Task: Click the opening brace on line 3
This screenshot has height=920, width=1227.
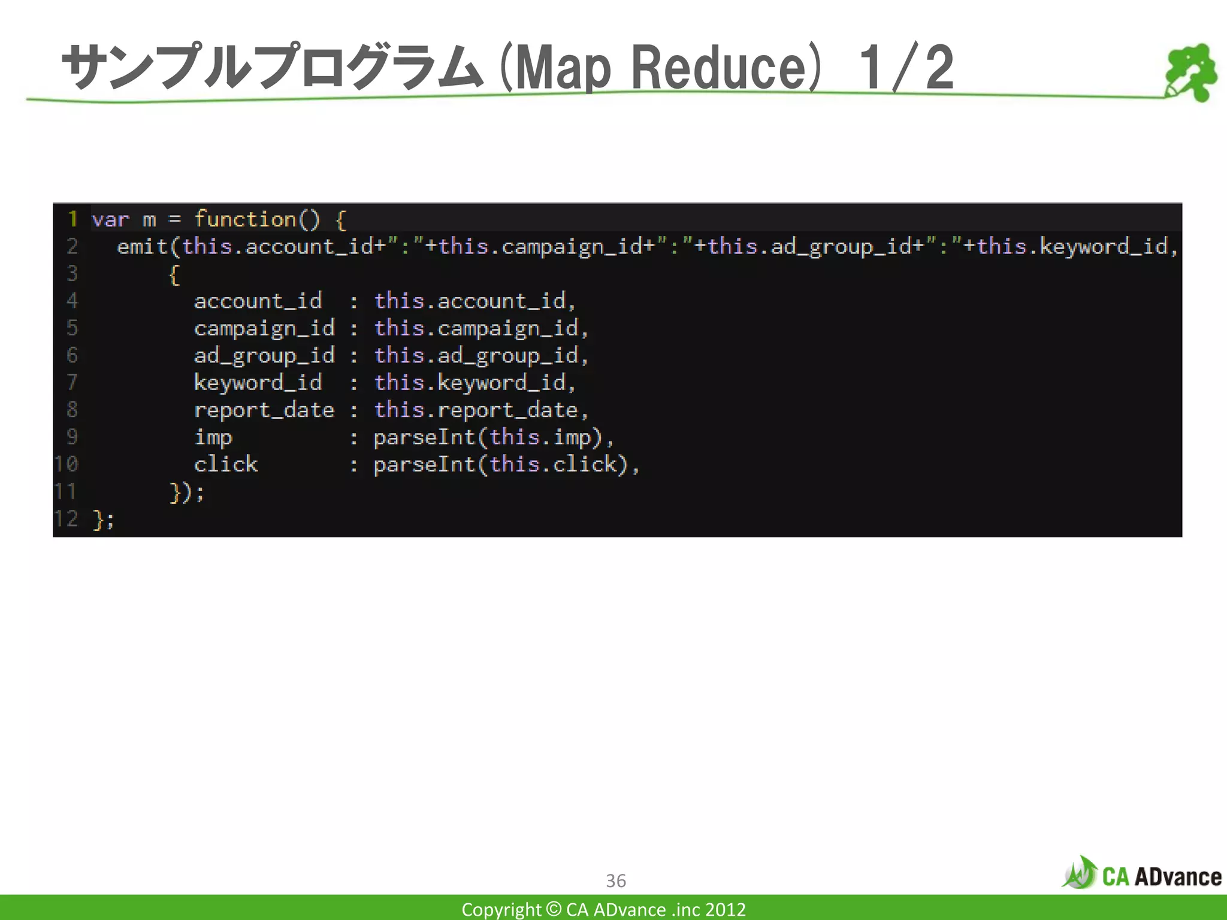Action: 174,275
